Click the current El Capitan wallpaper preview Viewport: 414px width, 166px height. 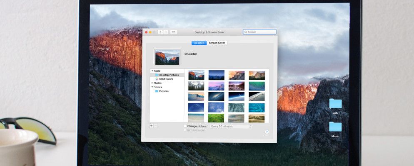pyautogui.click(x=167, y=57)
